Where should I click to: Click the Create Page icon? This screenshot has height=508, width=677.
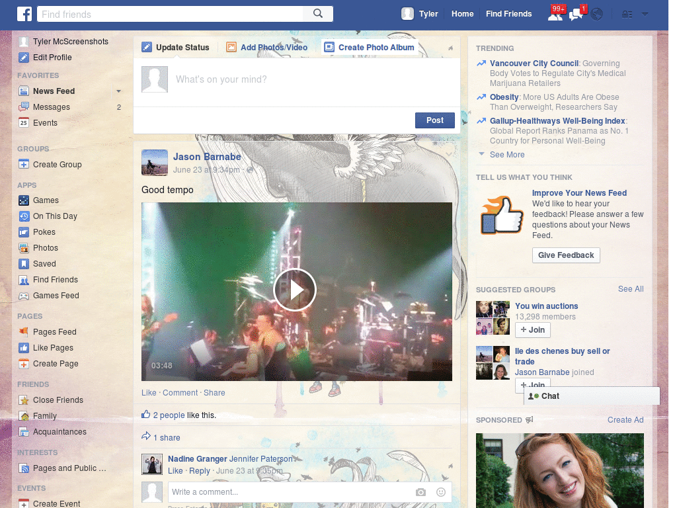coord(24,364)
